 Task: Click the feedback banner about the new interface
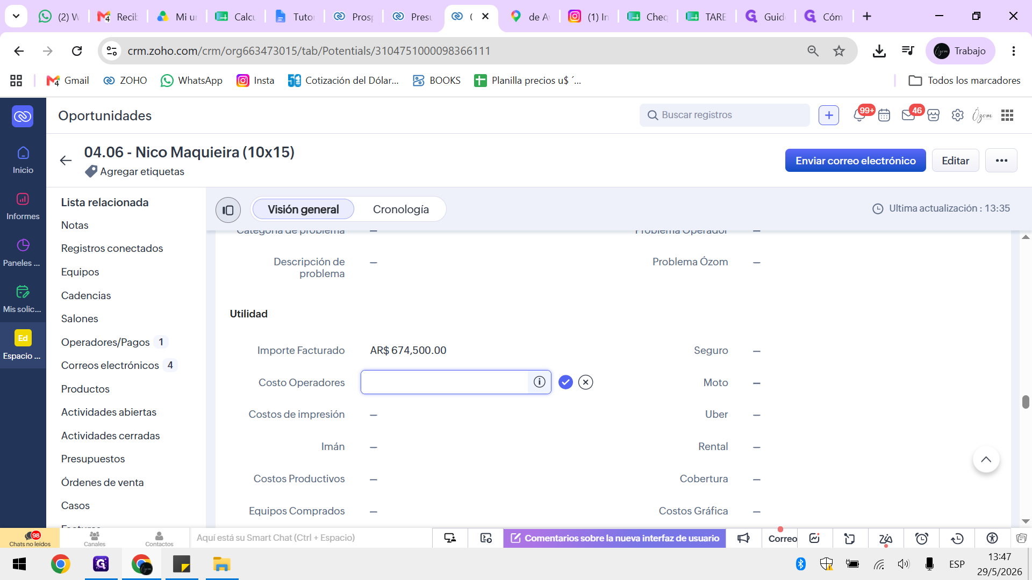pyautogui.click(x=614, y=538)
